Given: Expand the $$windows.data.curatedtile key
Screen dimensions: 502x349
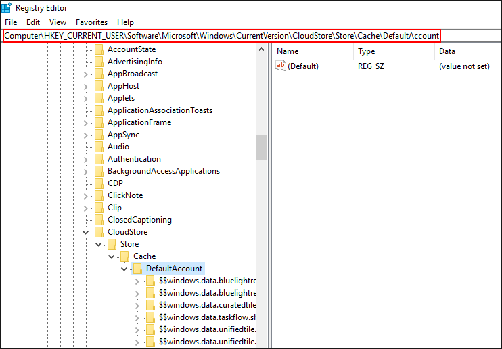Looking at the screenshot, I should [x=137, y=306].
